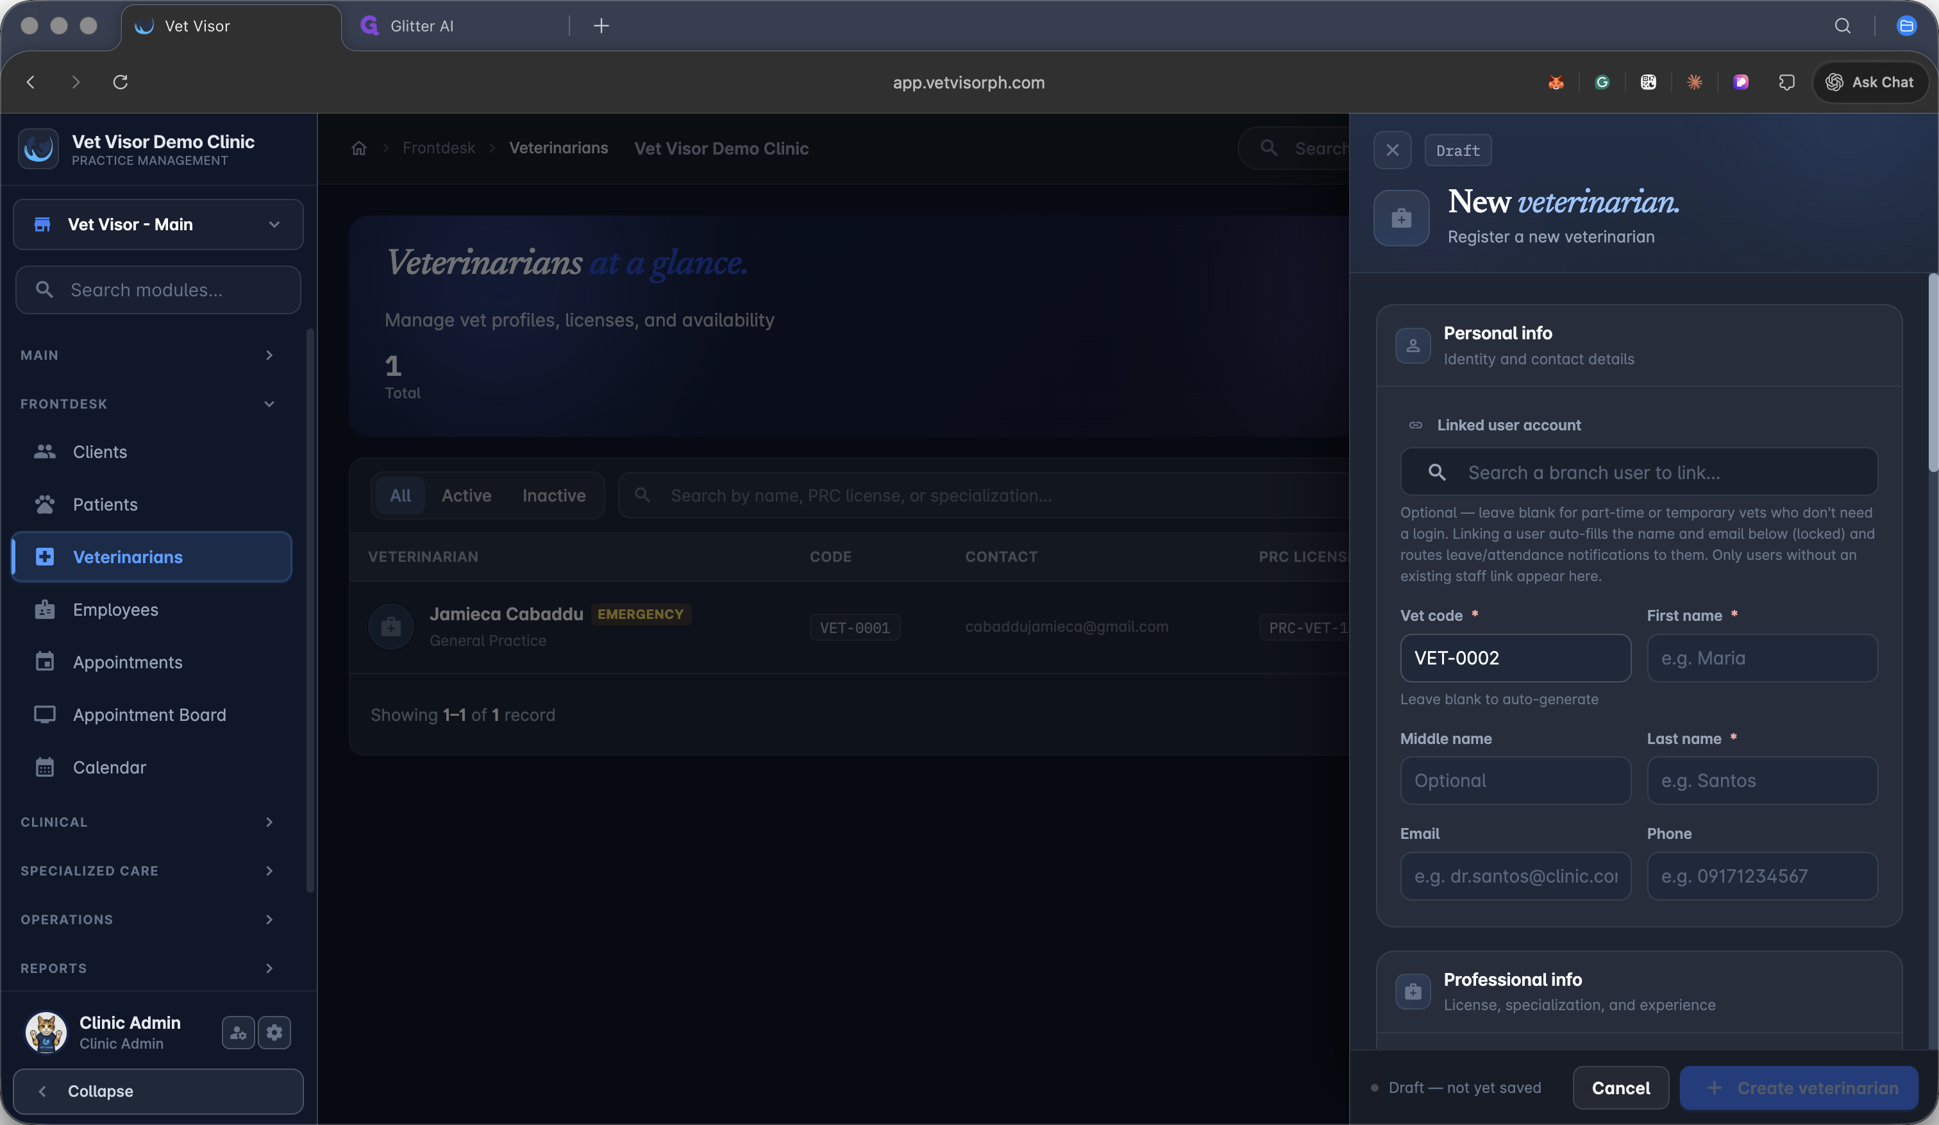
Task: Collapse the FRONTDESK section
Action: click(x=147, y=403)
